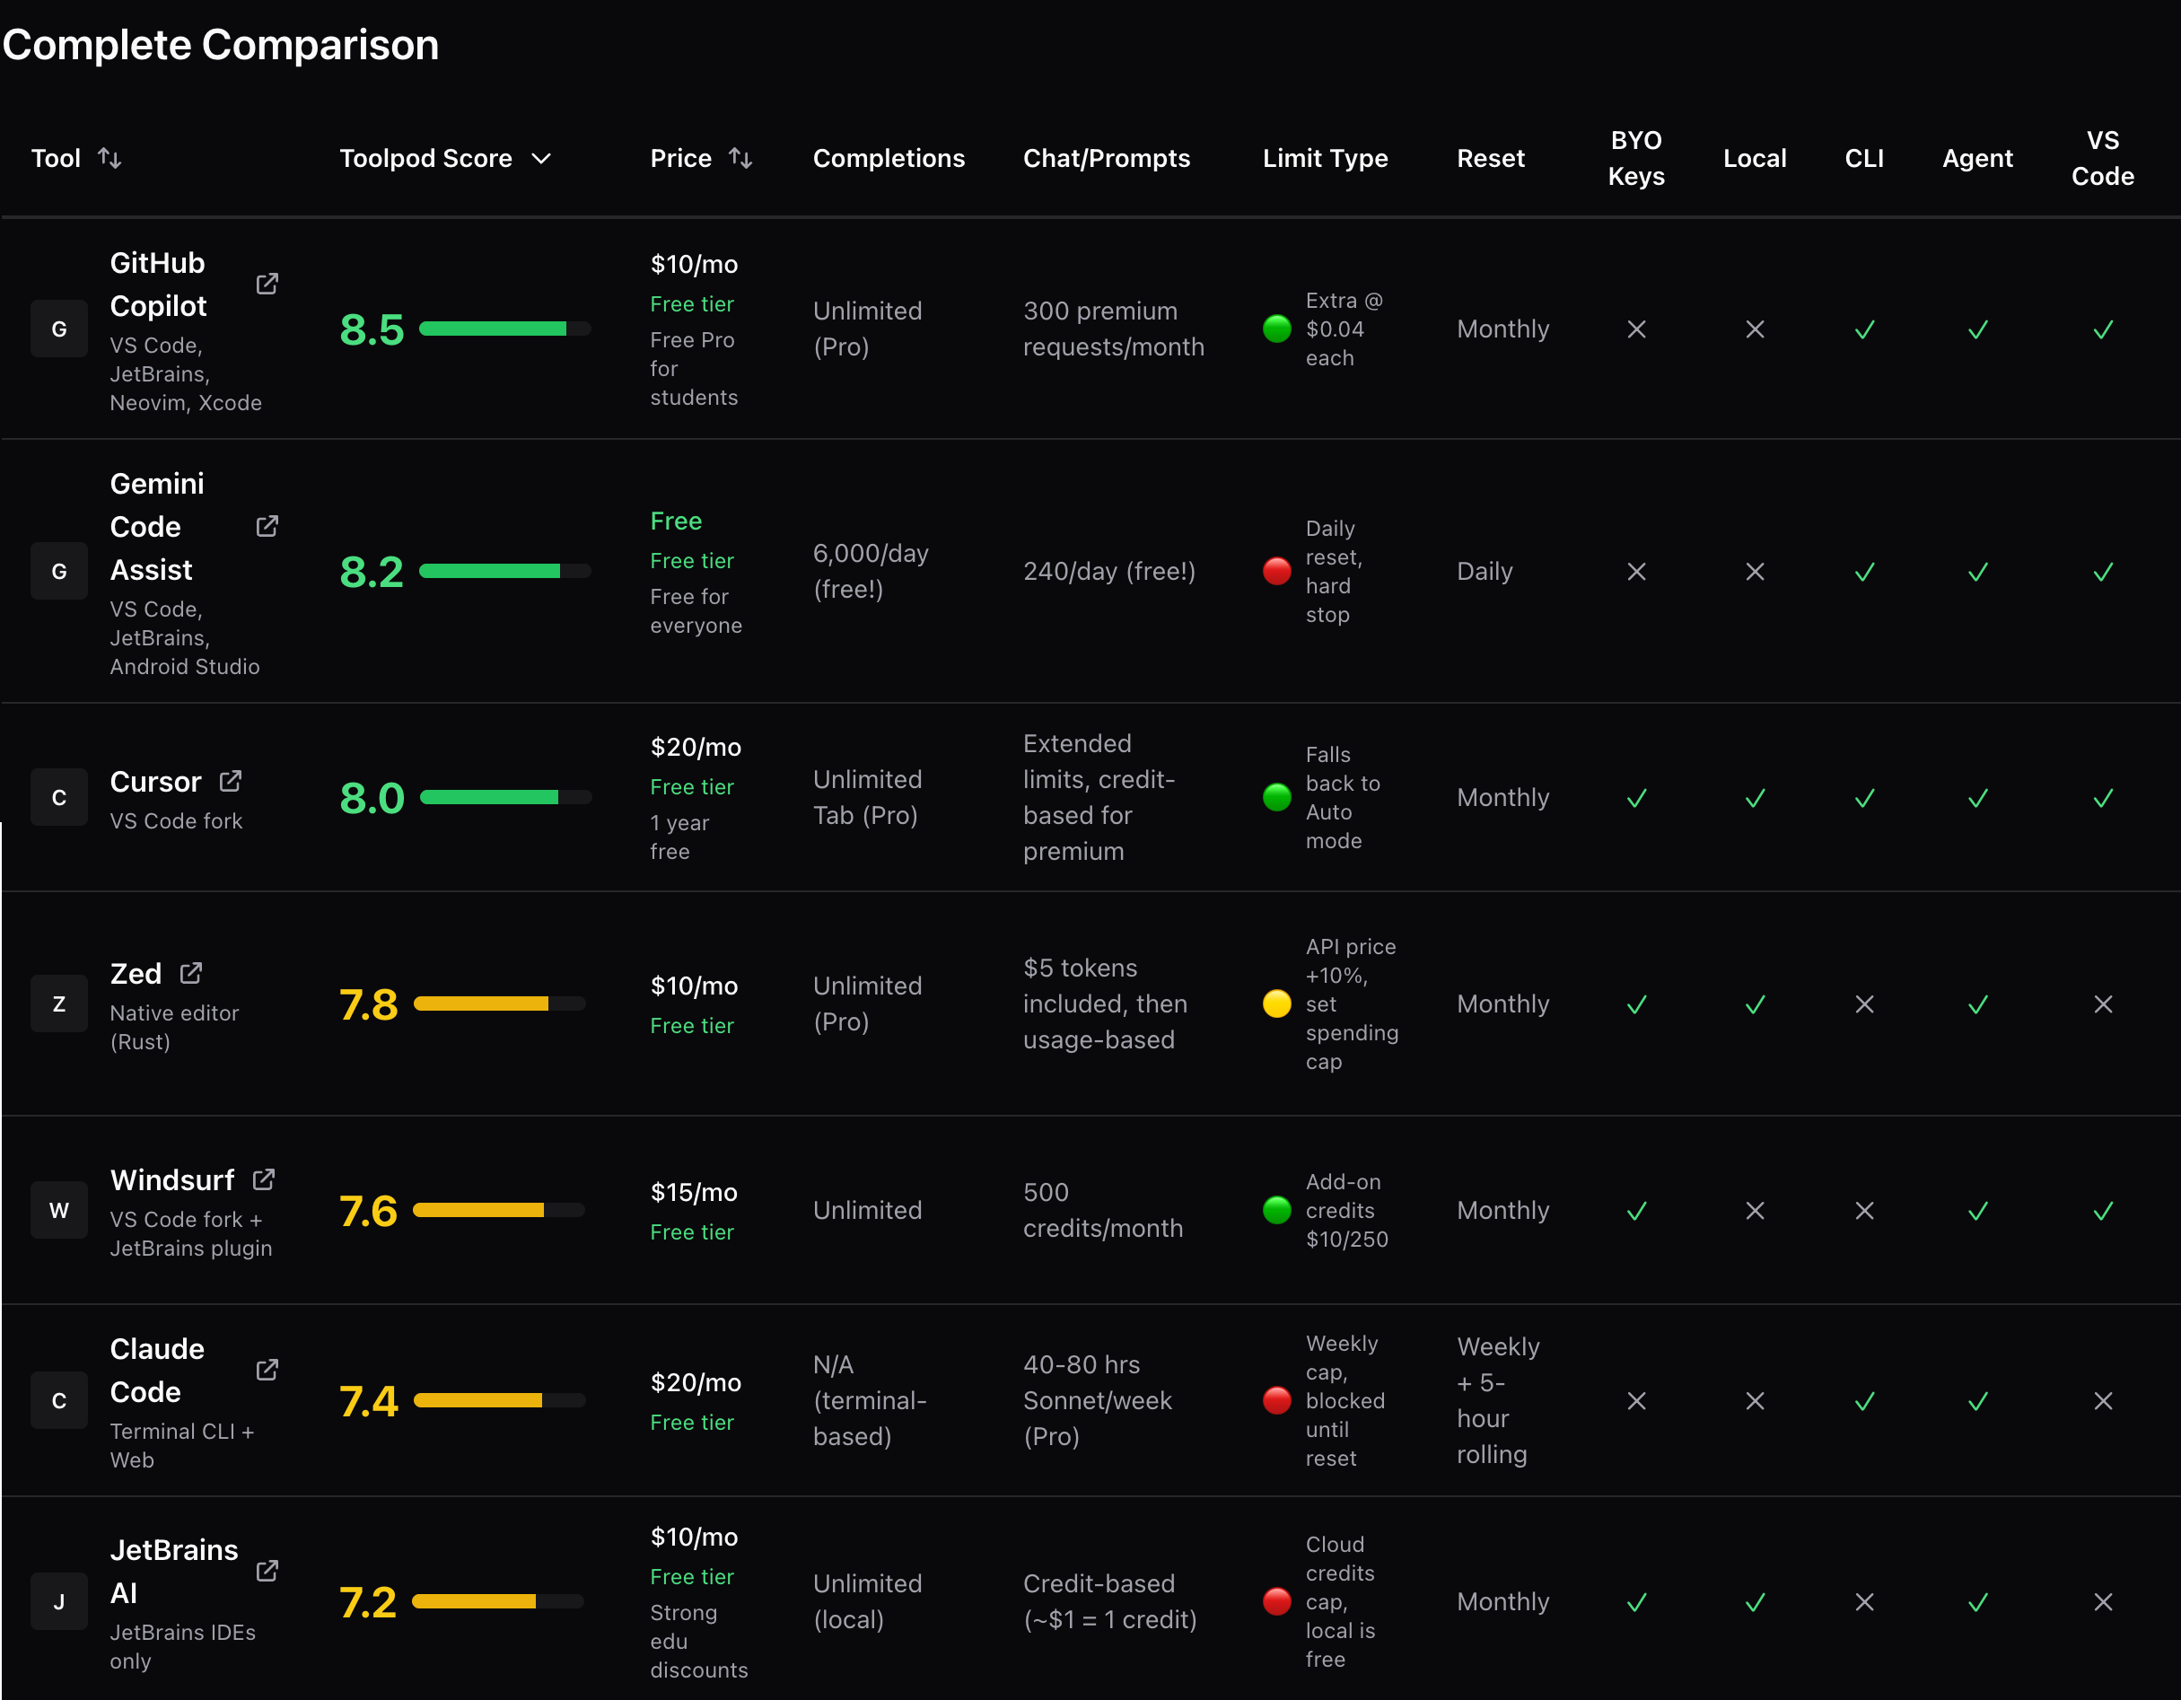The height and width of the screenshot is (1700, 2181).
Task: Click the green checkmark for Copilot's CLI support
Action: [x=1863, y=329]
